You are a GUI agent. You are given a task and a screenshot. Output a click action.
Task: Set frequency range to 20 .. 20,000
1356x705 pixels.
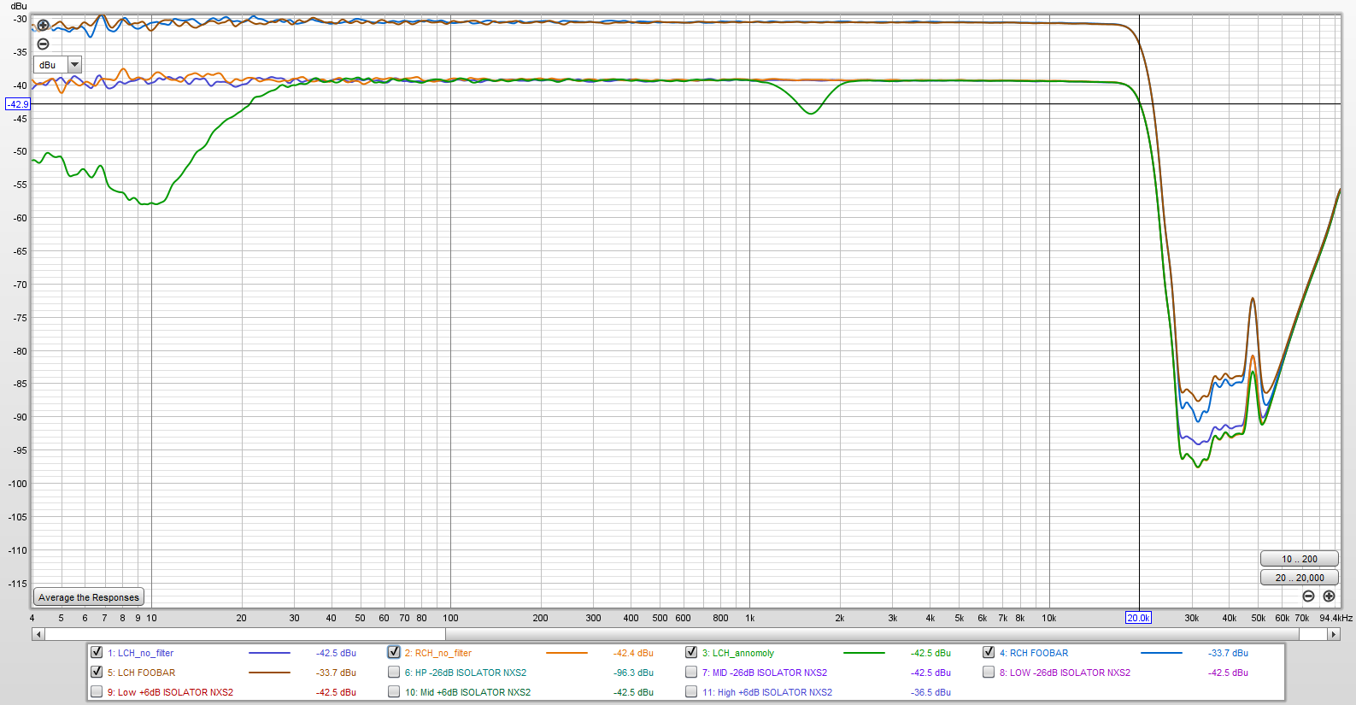(1299, 578)
